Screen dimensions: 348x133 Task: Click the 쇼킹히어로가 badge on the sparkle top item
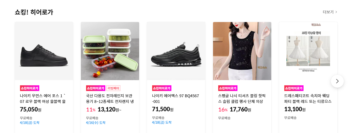pos(228,88)
